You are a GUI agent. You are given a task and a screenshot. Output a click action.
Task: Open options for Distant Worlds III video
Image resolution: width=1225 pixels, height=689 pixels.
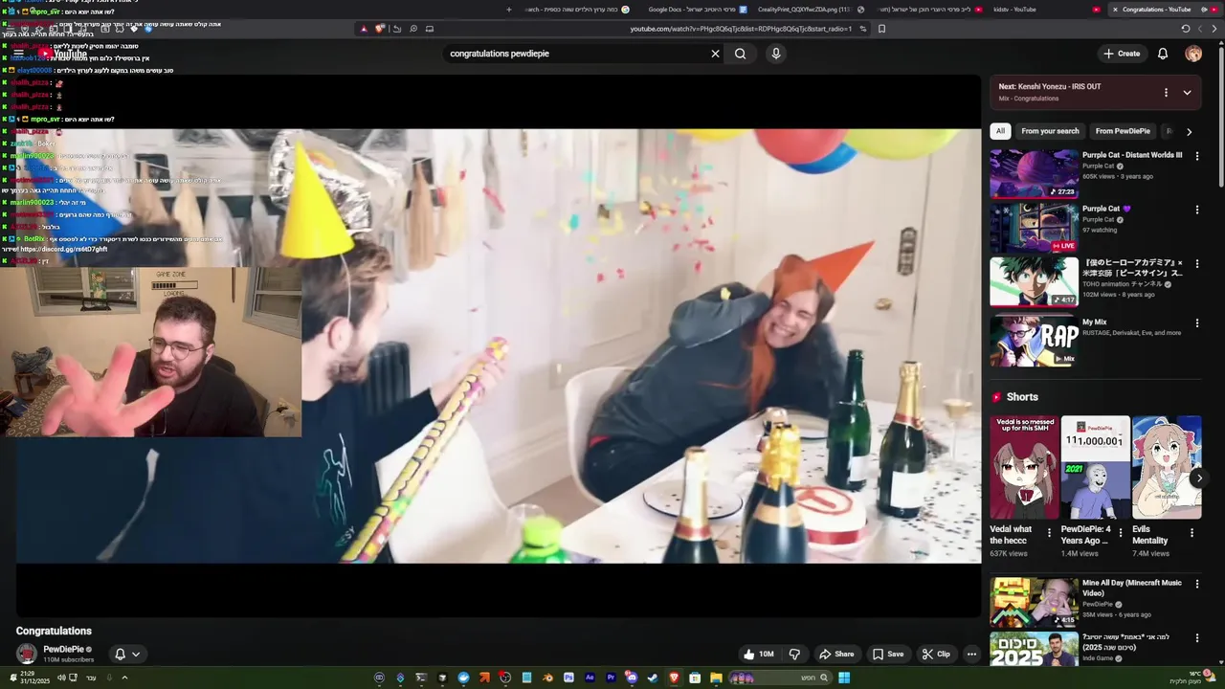coord(1196,156)
